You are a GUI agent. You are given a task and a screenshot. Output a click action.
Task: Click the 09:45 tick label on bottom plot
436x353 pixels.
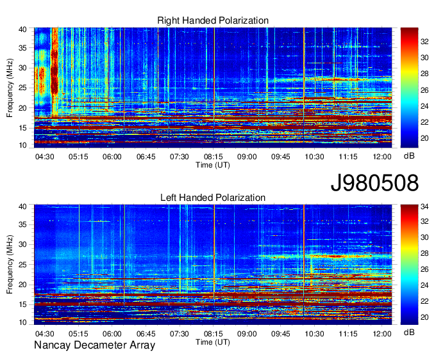pyautogui.click(x=281, y=334)
